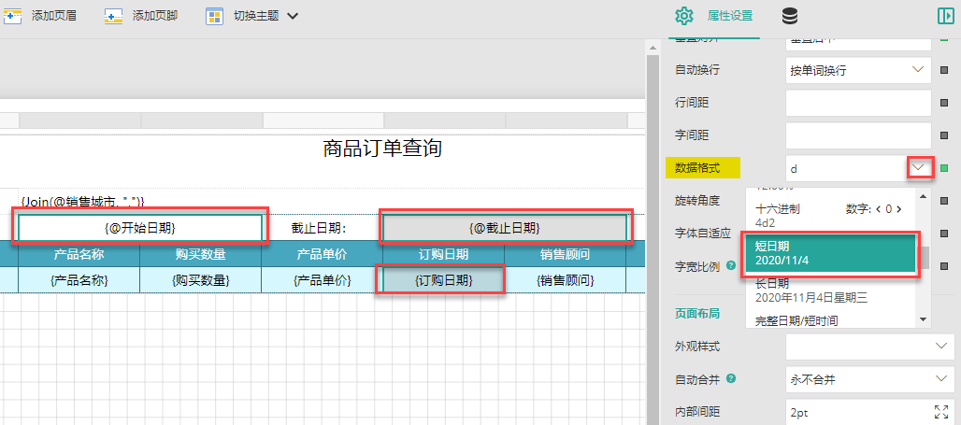961x425 pixels.
Task: Toggle the green square beside 数据格式
Action: tap(944, 168)
